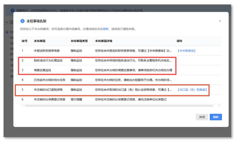237x143 pixels.
Task: Click the horizontal scrollbar under the table
Action: coord(119,106)
